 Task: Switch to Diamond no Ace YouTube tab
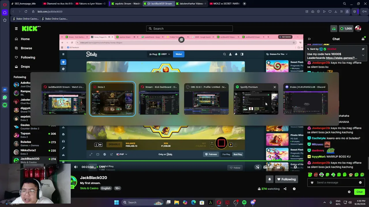[58, 4]
